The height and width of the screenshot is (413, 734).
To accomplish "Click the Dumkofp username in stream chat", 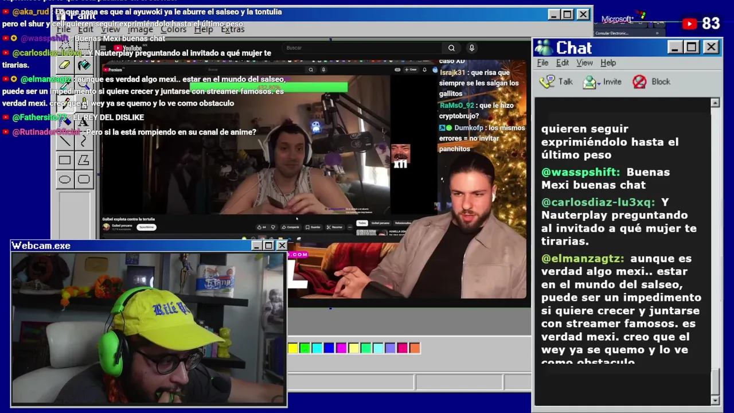I will click(x=468, y=128).
